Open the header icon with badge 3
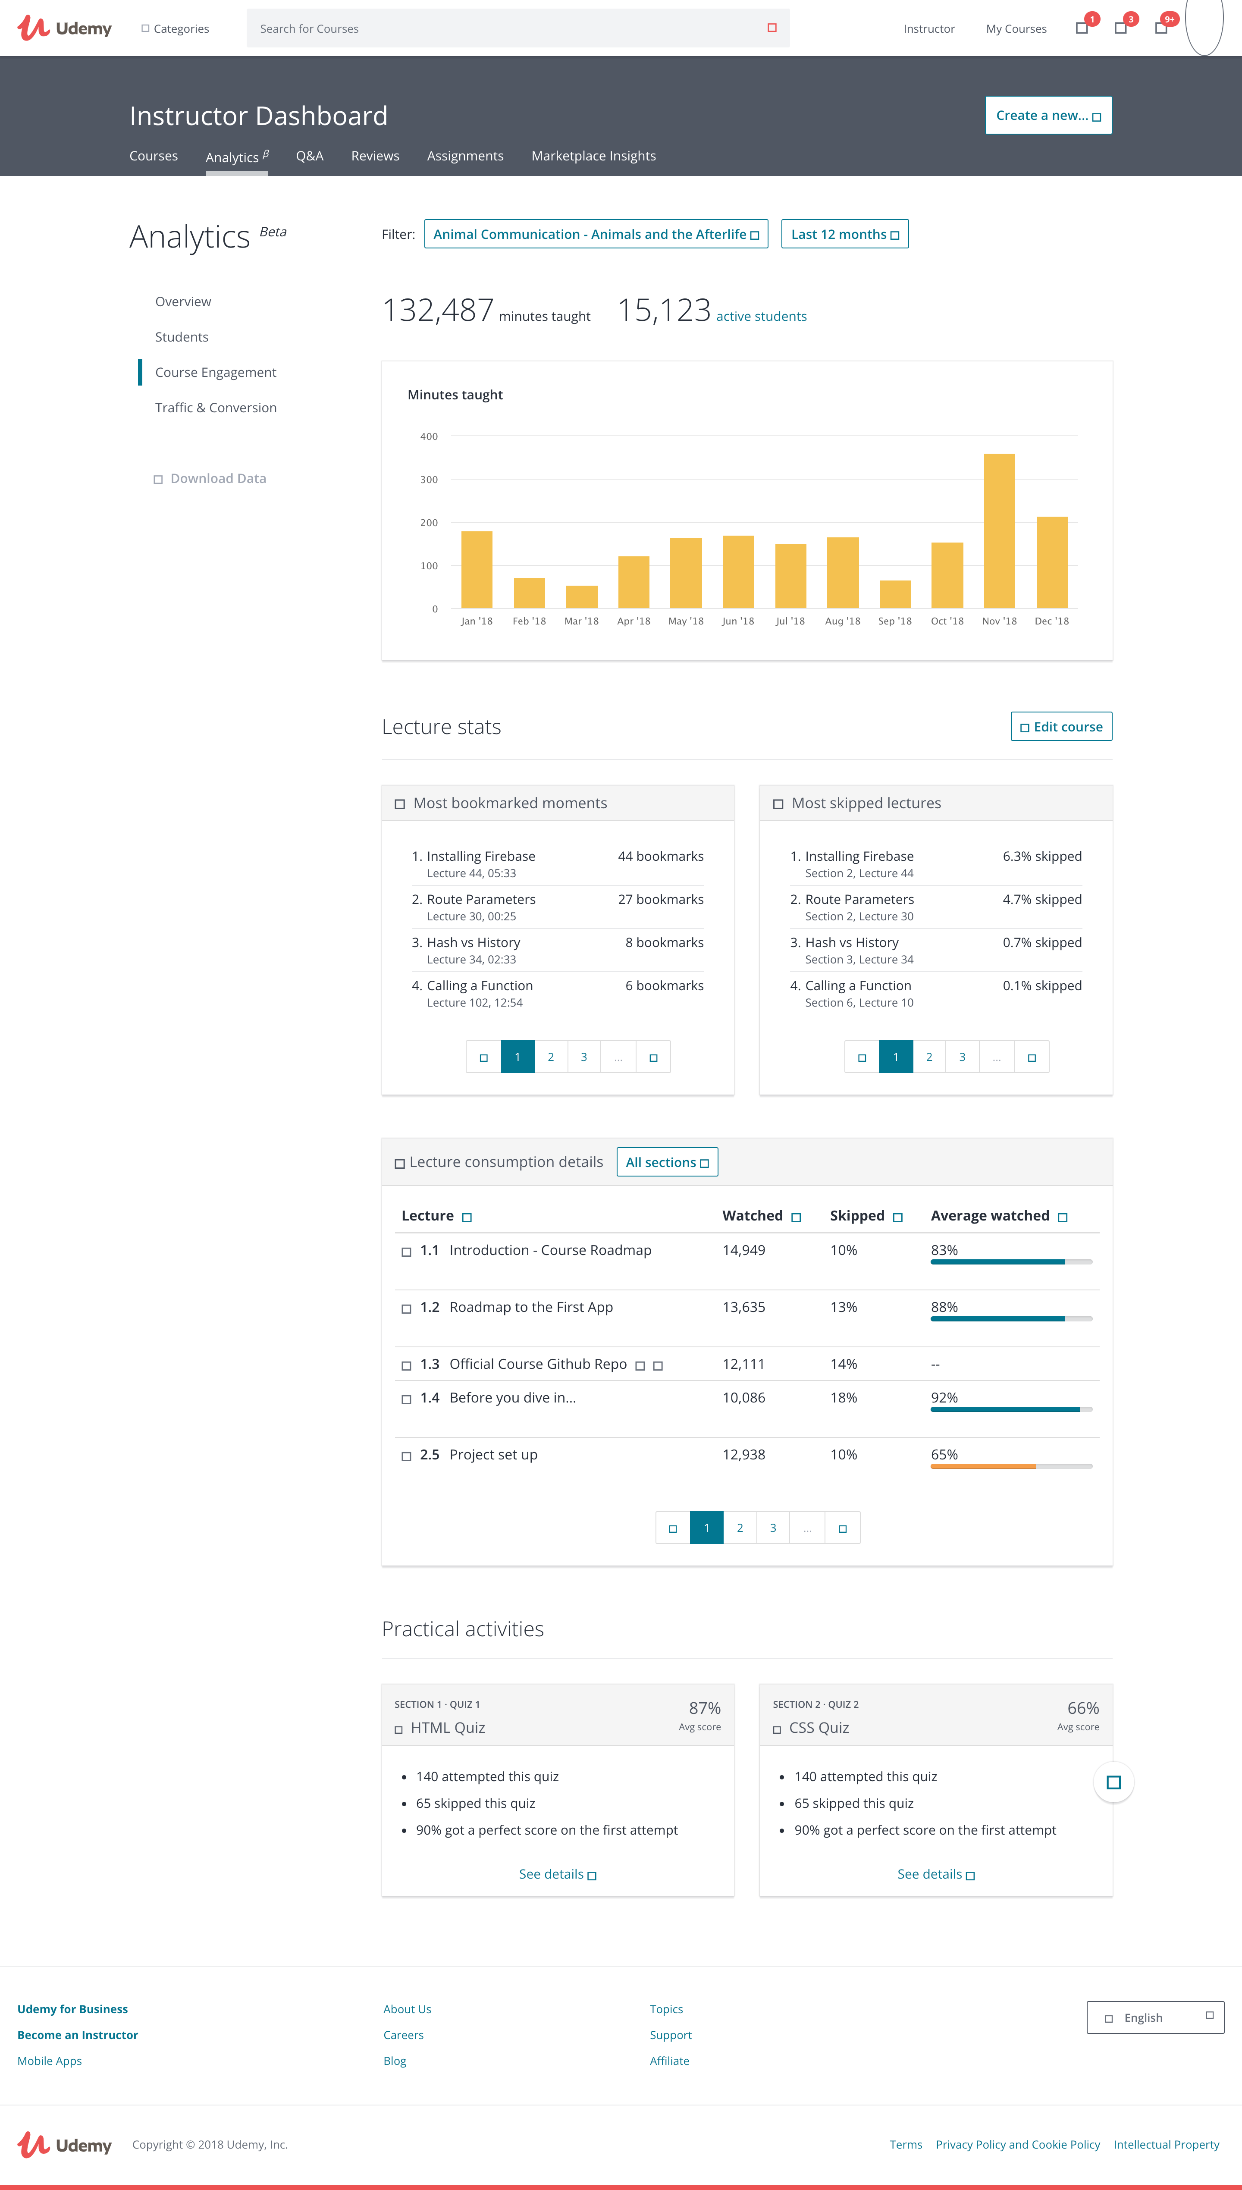Screen dimensions: 1242x2190 [1121, 28]
